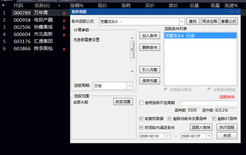
Task: Click the dot icon after 名称(6) header
Action: coord(59,6)
